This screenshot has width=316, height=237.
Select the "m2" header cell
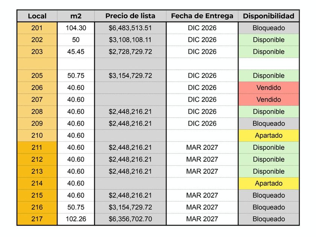point(76,16)
